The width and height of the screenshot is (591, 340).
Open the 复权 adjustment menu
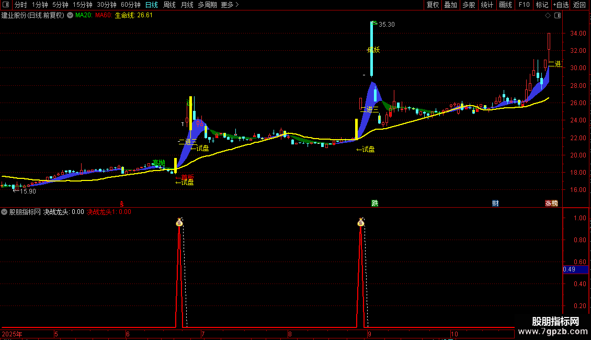pyautogui.click(x=433, y=5)
